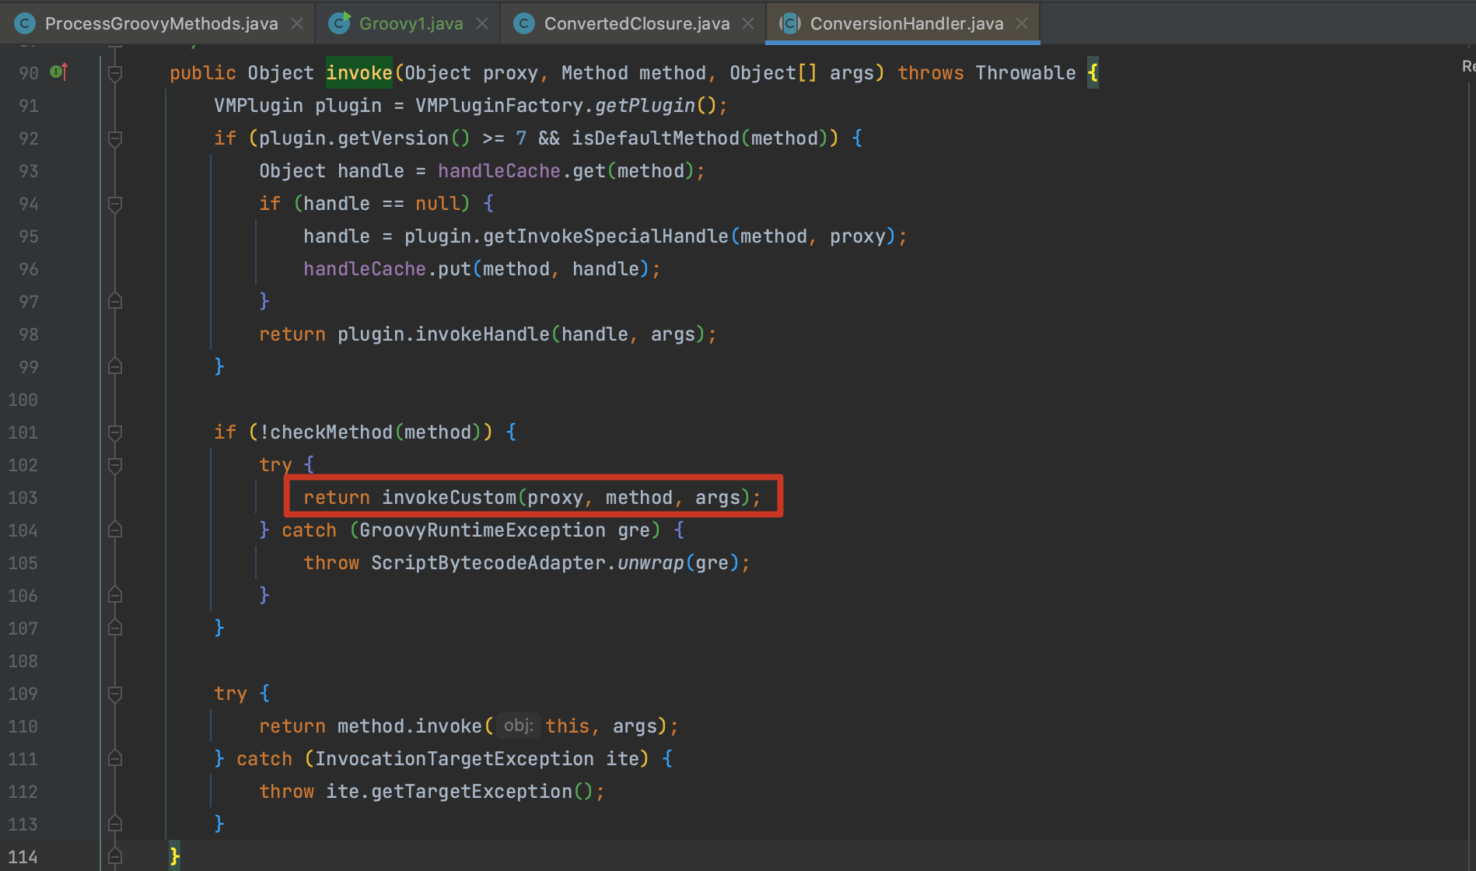Collapse the try block at line 102
The image size is (1476, 871).
click(115, 465)
